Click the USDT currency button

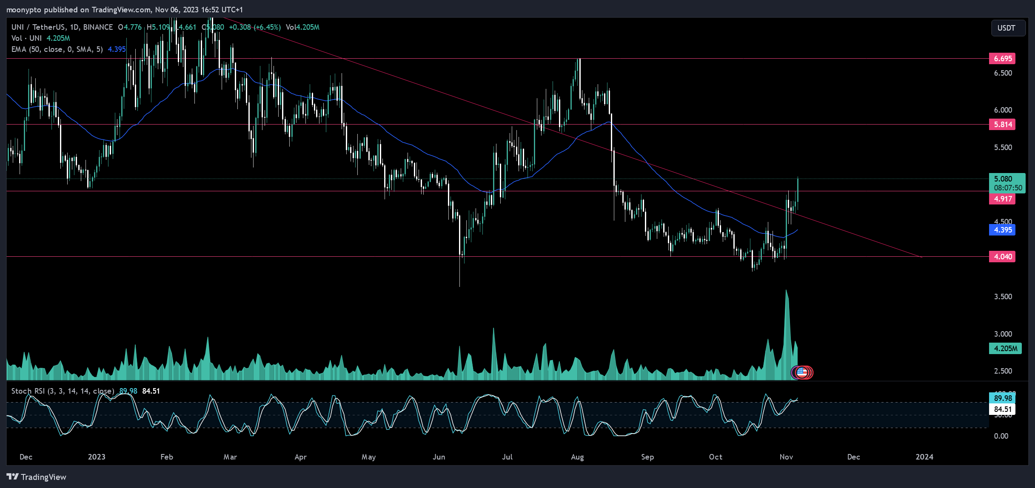[1007, 28]
